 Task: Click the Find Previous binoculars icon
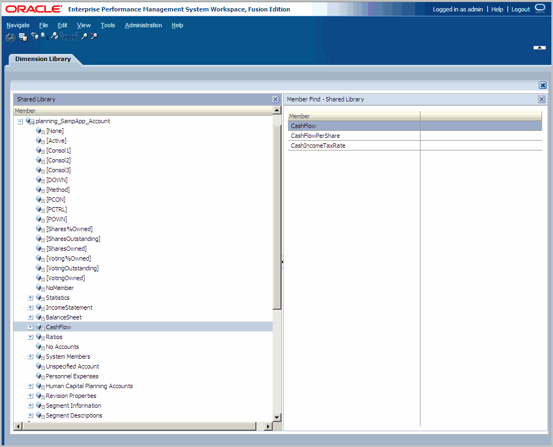pyautogui.click(x=65, y=37)
